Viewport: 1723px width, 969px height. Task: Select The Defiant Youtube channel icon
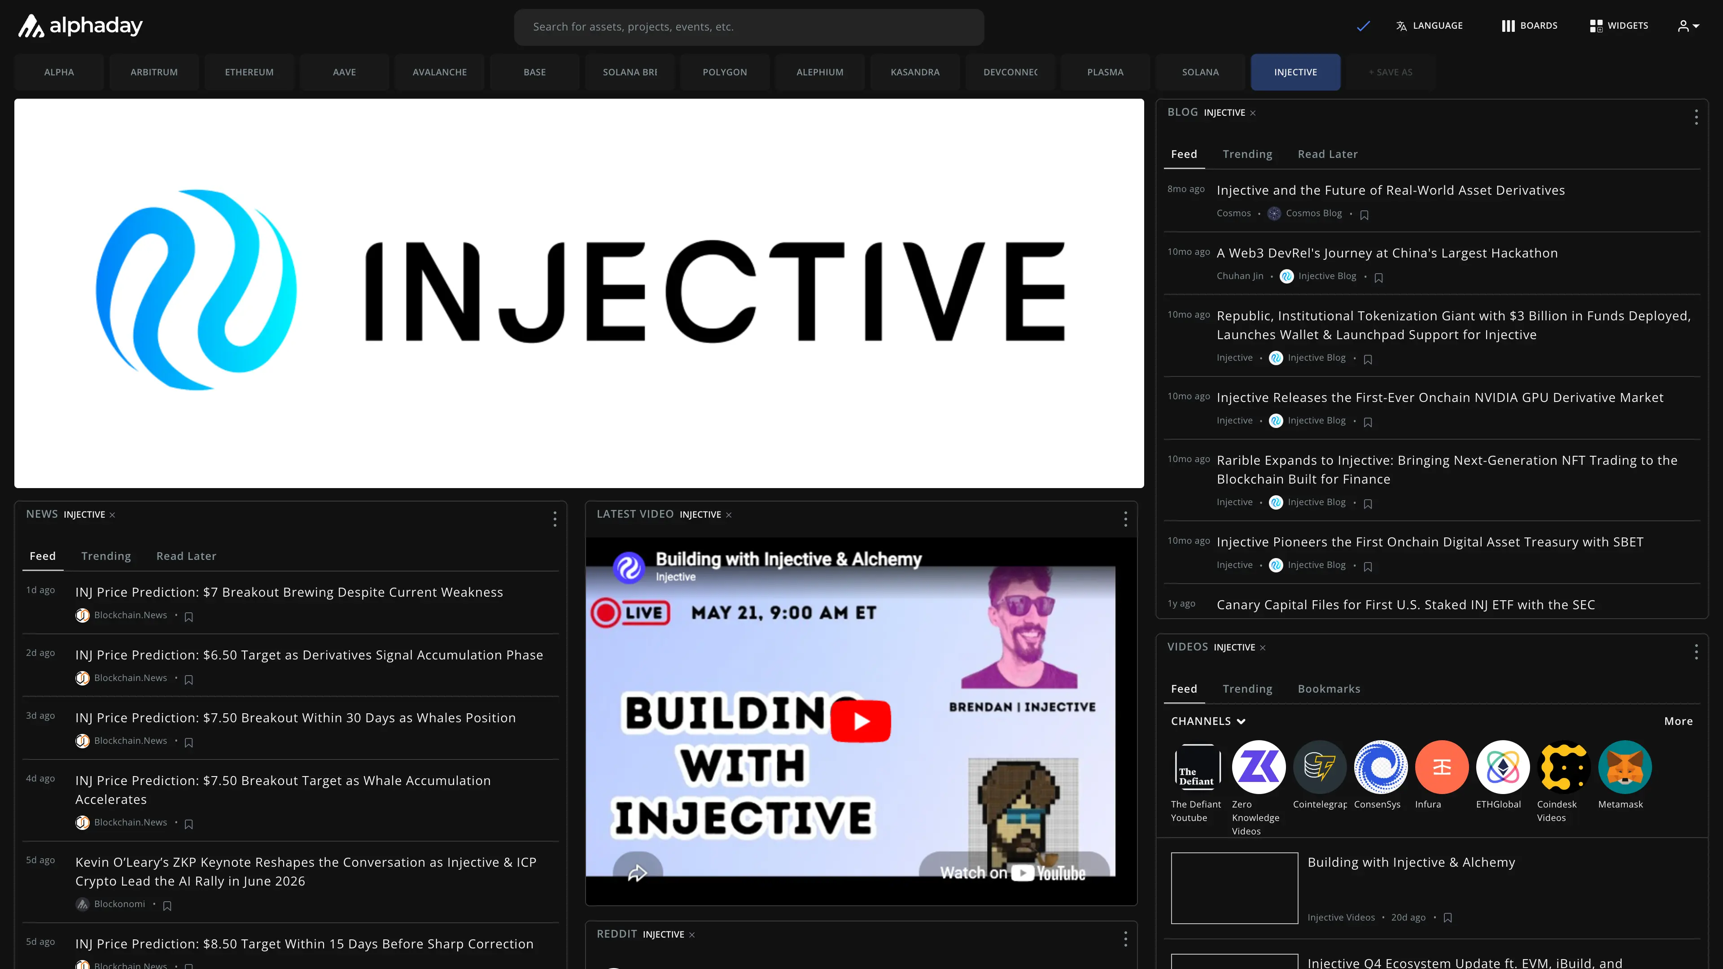[1197, 767]
